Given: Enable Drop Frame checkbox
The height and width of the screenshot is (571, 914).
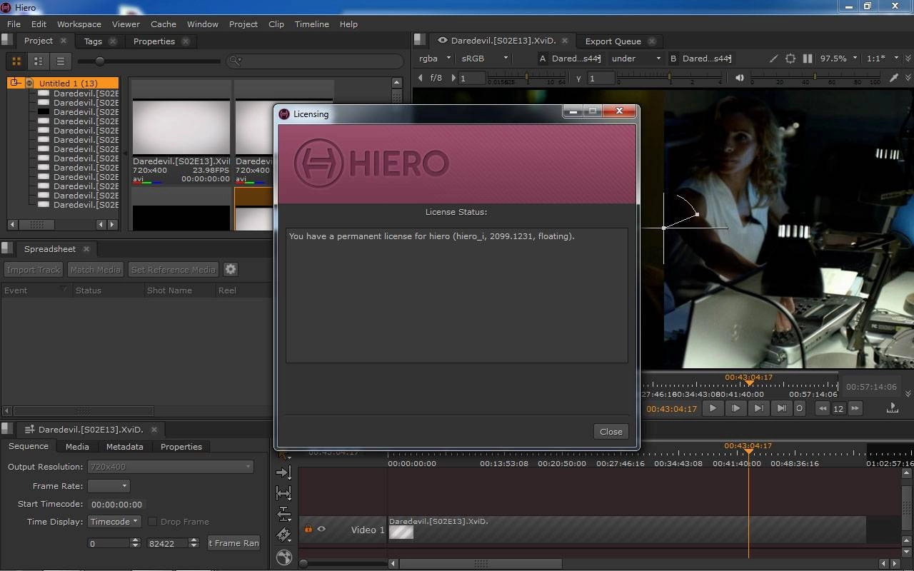Looking at the screenshot, I should (152, 522).
